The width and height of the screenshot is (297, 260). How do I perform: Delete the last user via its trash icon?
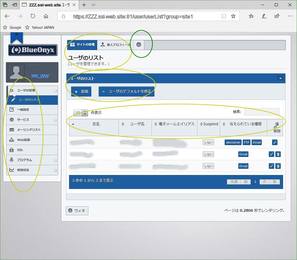[278, 166]
